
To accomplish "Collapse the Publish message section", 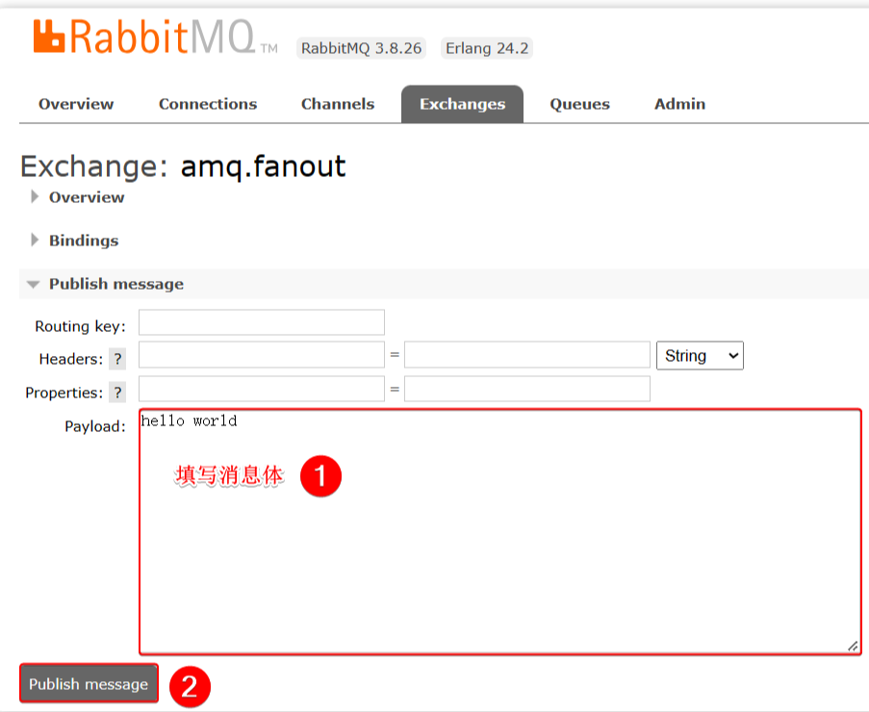I will [x=115, y=284].
